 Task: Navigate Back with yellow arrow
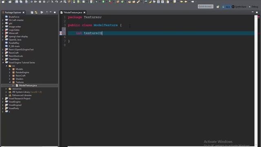coord(186,2)
